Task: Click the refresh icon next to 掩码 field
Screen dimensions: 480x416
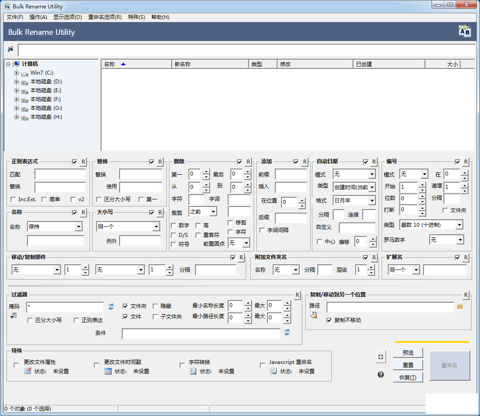Action: click(x=111, y=307)
